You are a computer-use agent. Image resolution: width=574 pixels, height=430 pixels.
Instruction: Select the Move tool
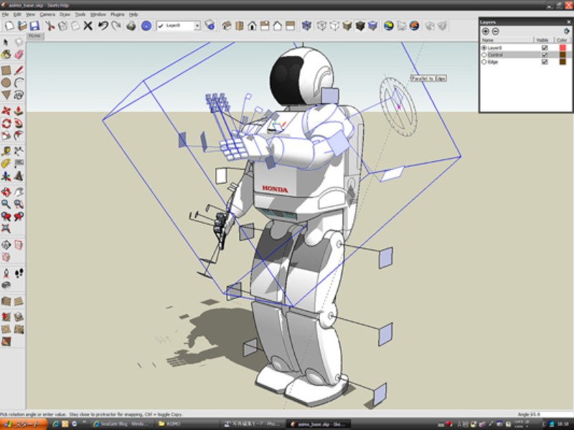[6, 111]
